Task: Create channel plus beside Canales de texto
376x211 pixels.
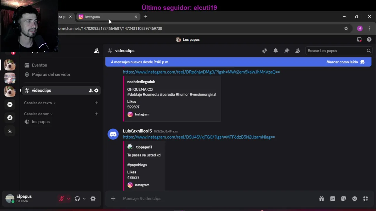Action: pos(96,103)
